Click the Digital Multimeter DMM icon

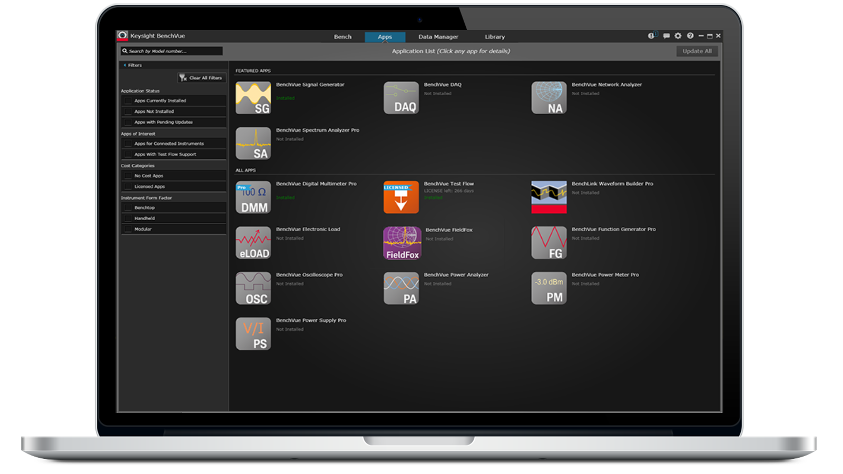(x=253, y=197)
